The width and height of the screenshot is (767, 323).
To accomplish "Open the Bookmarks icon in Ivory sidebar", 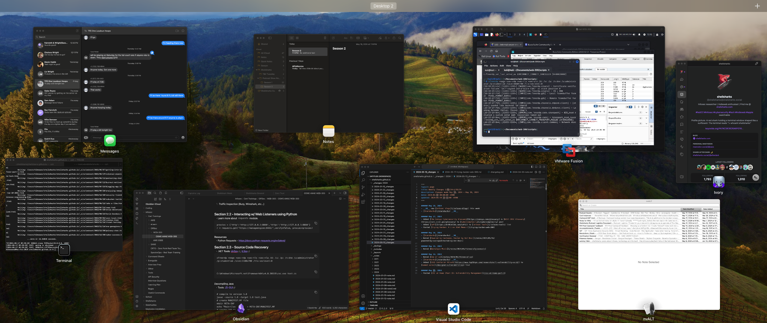I will coord(682,124).
